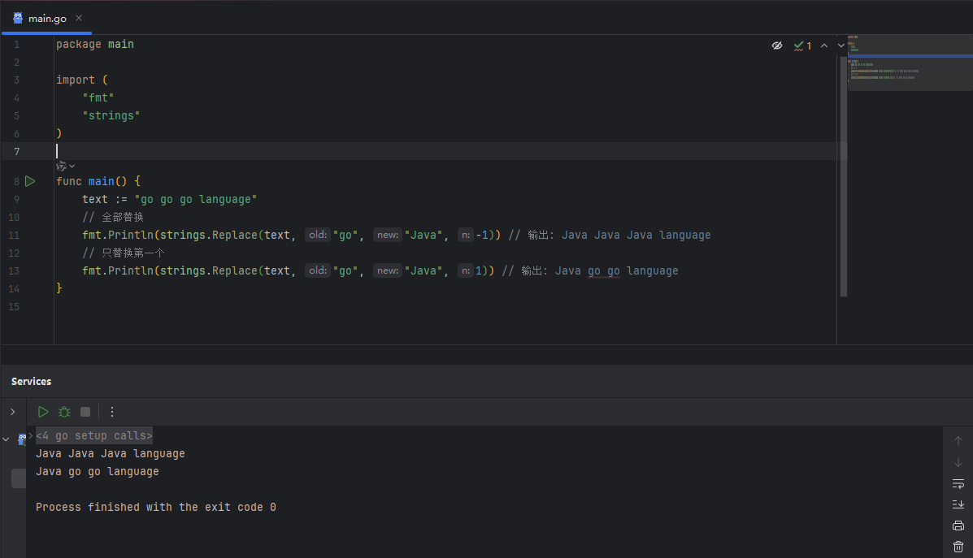Open the three-dot more actions menu in Services
973x558 pixels.
(x=112, y=412)
